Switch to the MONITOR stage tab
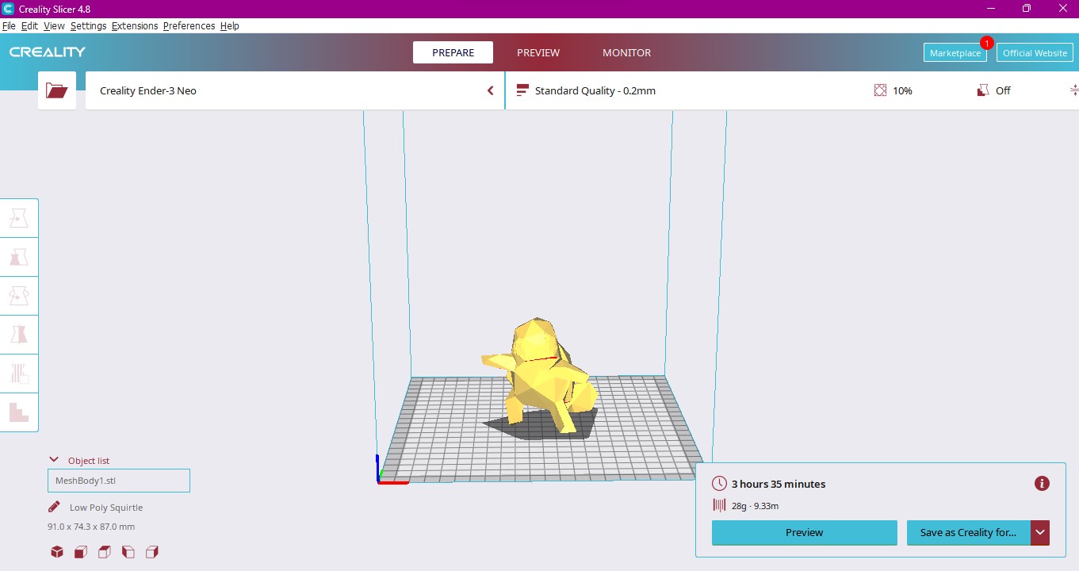This screenshot has height=571, width=1079. coord(626,52)
